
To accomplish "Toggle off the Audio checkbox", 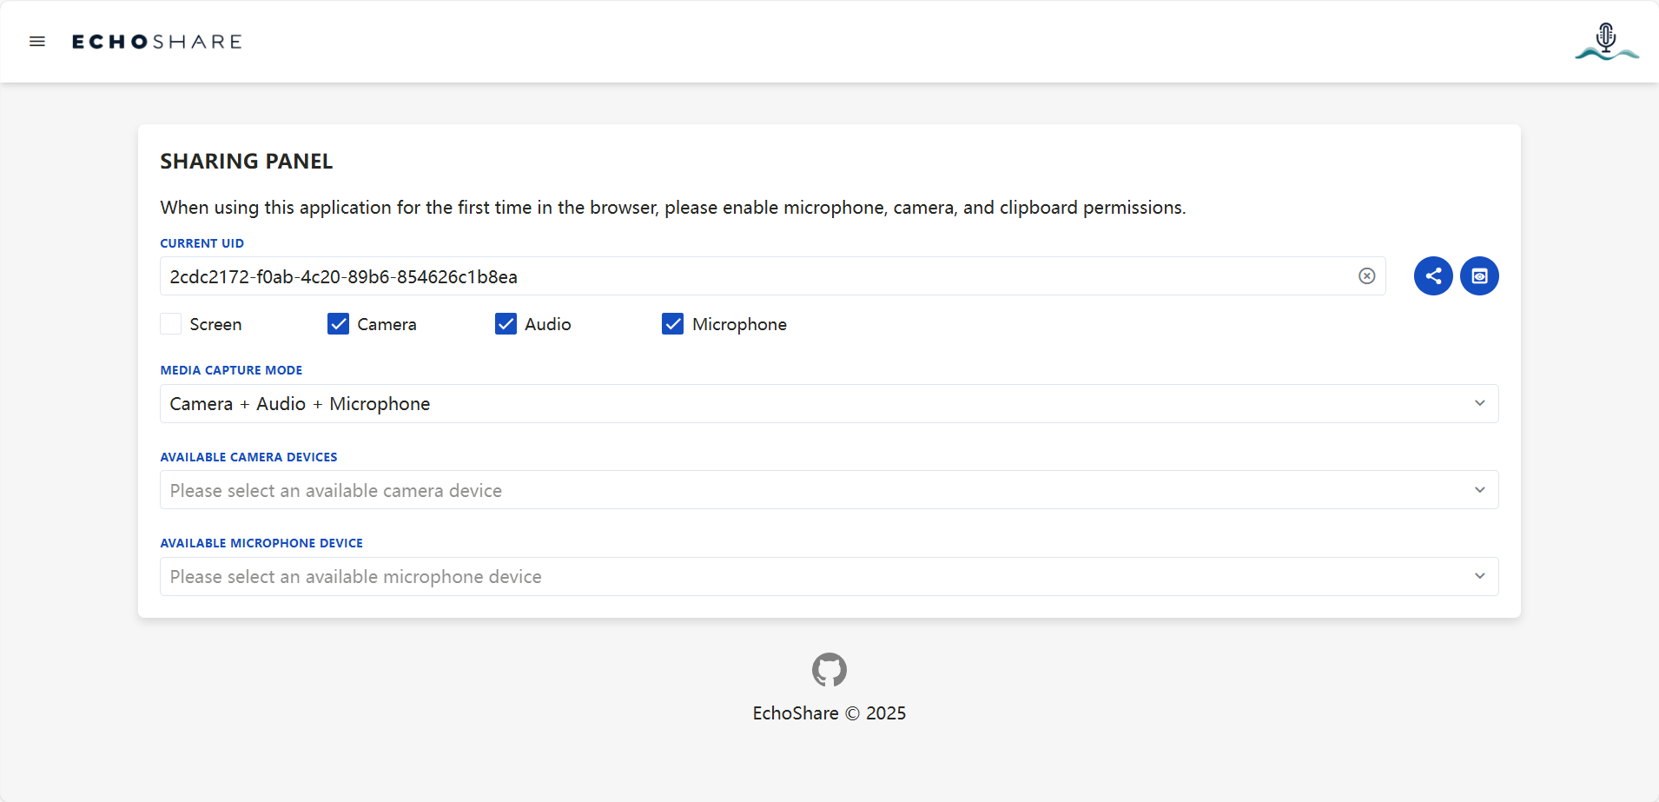I will click(505, 323).
